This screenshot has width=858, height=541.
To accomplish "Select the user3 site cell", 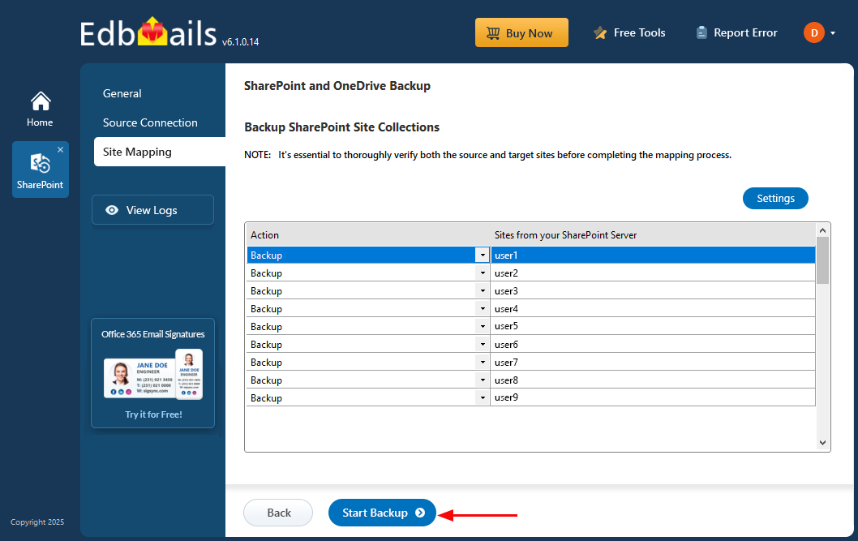I will pos(653,291).
